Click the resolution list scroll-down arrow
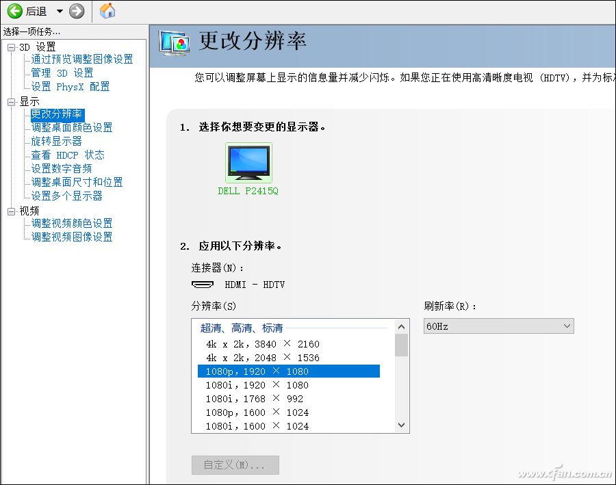The height and width of the screenshot is (485, 616). coord(402,425)
